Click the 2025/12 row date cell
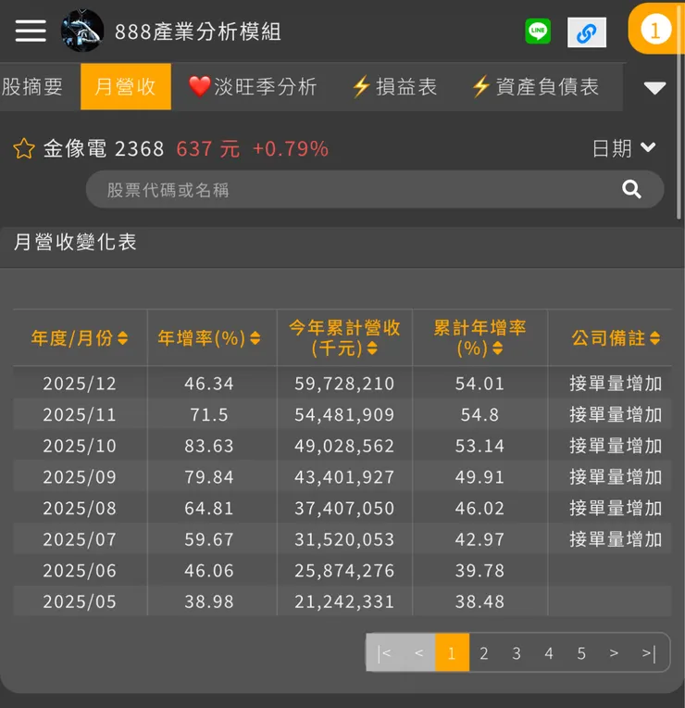 click(x=80, y=384)
